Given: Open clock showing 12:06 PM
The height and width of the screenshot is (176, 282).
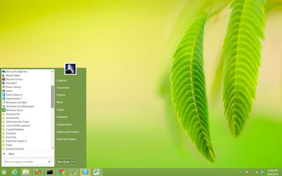Looking at the screenshot, I should click(272, 172).
